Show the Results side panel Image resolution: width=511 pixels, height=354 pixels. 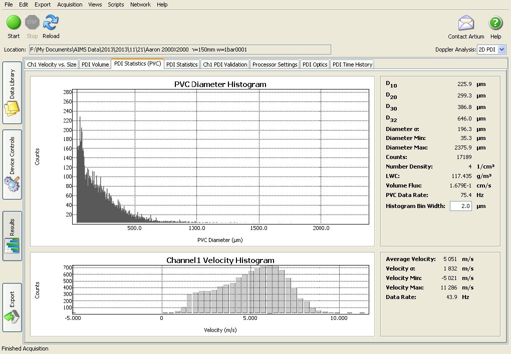click(x=12, y=236)
